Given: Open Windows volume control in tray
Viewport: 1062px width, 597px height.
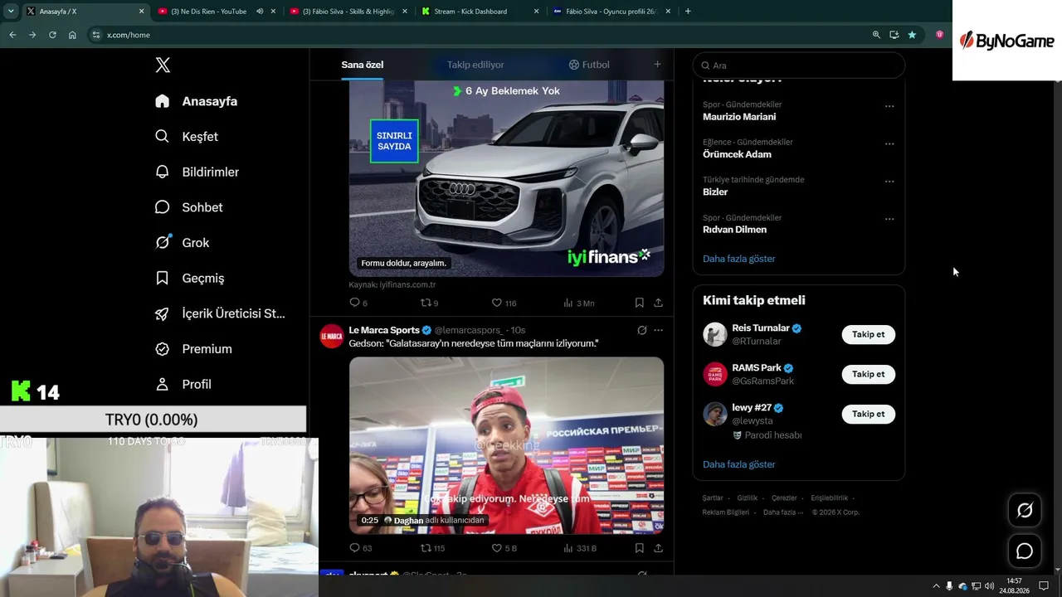Looking at the screenshot, I should pyautogui.click(x=989, y=586).
